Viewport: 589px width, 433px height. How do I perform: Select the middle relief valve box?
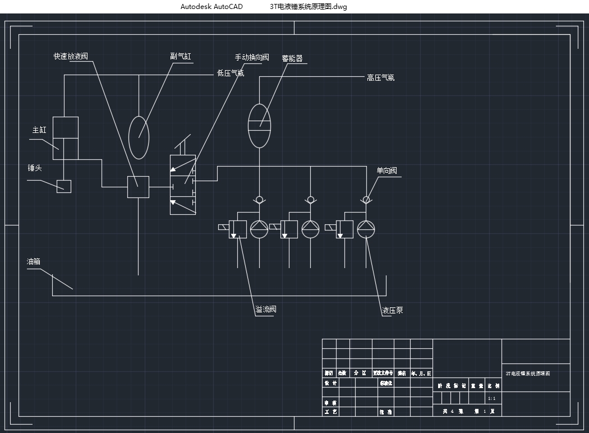coord(289,229)
